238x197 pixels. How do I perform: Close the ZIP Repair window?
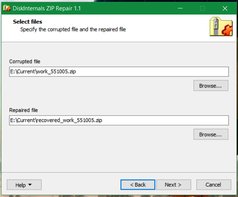[225, 8]
